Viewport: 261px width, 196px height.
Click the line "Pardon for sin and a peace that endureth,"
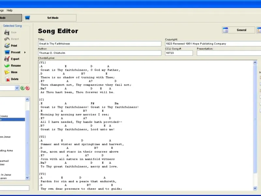(78, 181)
